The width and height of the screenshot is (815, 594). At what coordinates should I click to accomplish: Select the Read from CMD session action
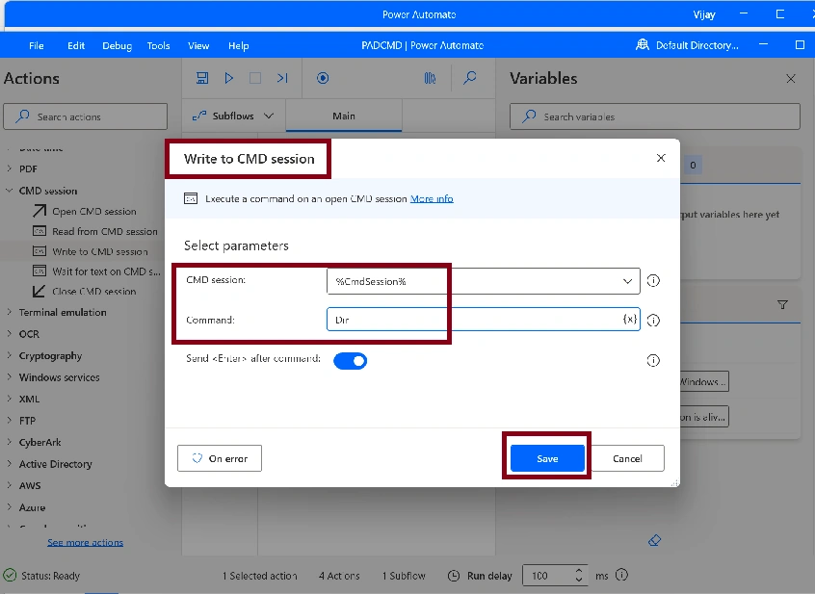pyautogui.click(x=95, y=231)
